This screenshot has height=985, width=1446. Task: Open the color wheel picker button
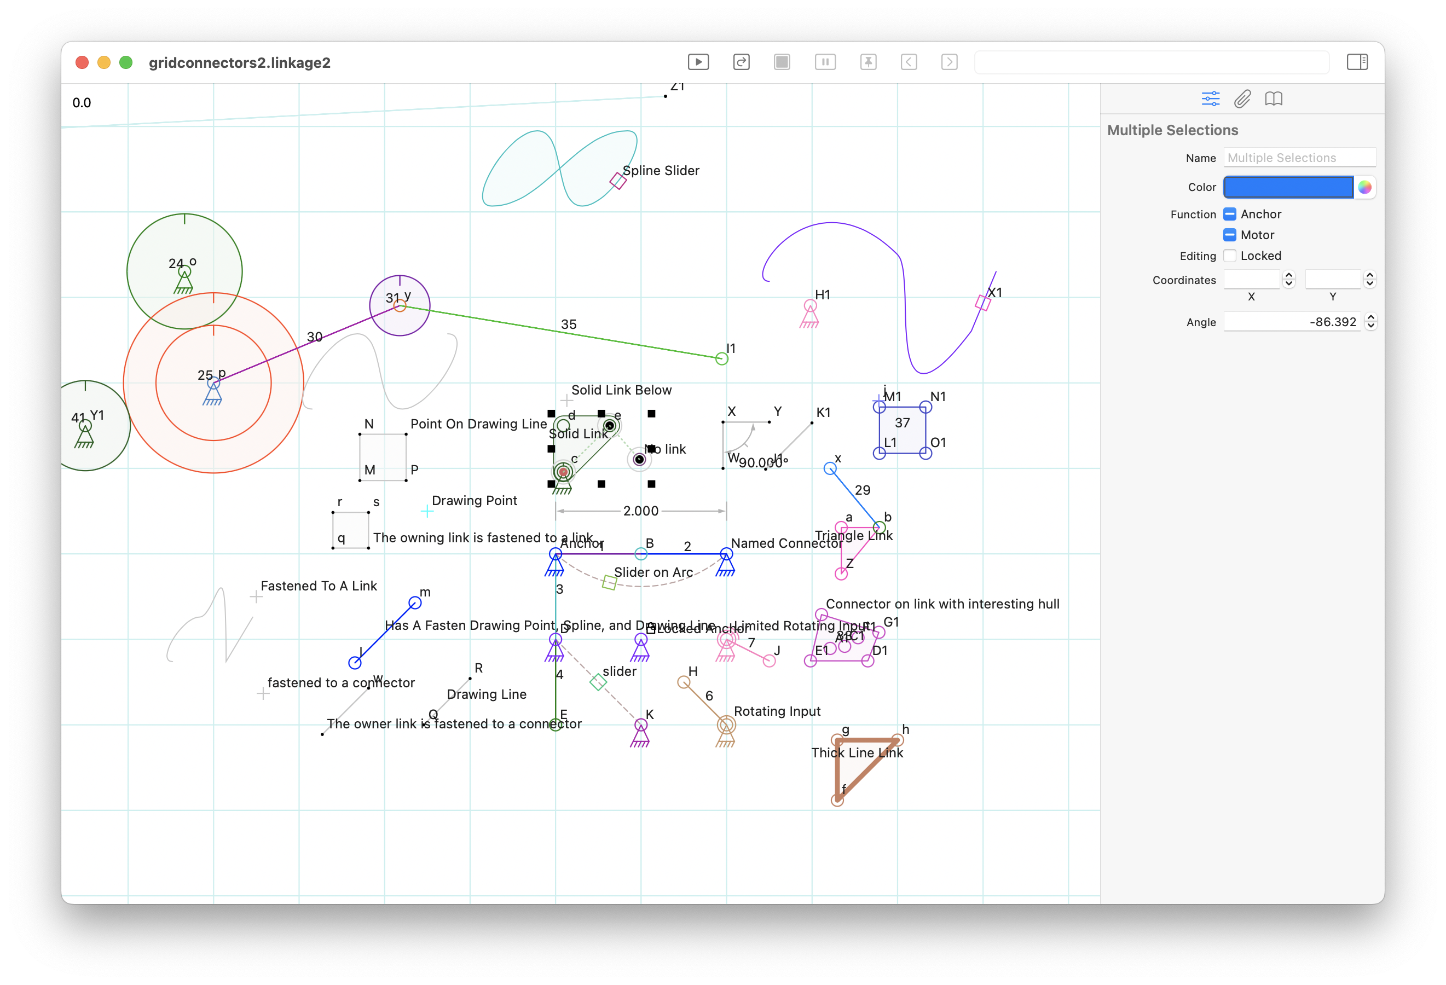click(x=1365, y=187)
